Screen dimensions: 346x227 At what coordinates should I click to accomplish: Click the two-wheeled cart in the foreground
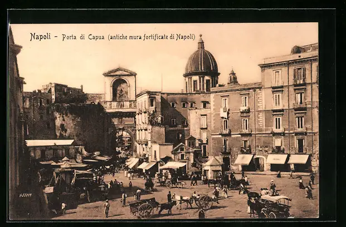(x=144, y=208)
